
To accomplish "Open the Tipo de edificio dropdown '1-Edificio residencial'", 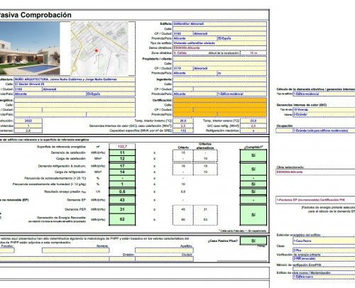I will [x=324, y=94].
